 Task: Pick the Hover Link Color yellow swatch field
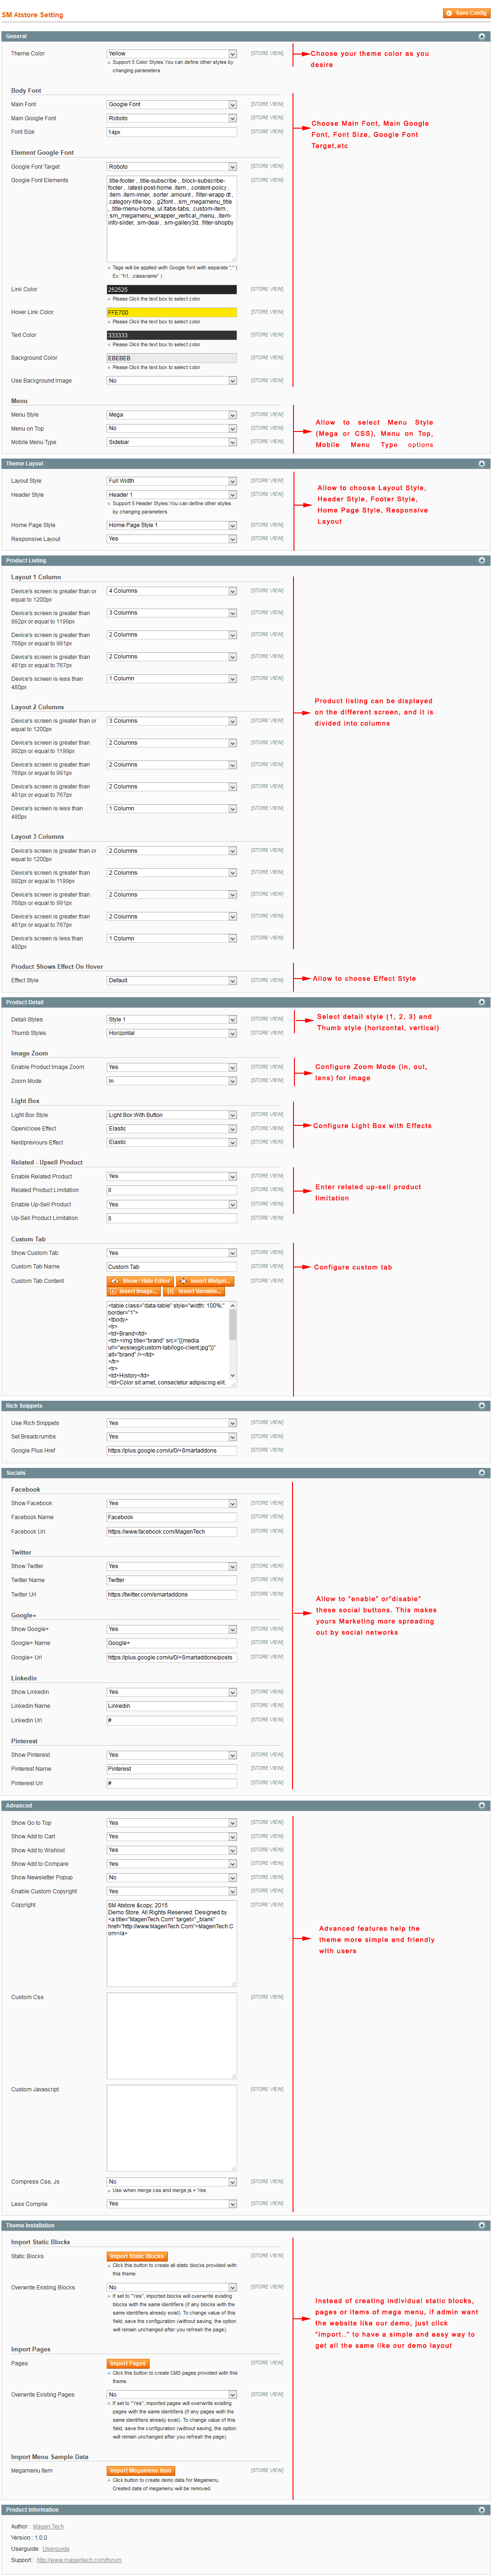click(172, 313)
